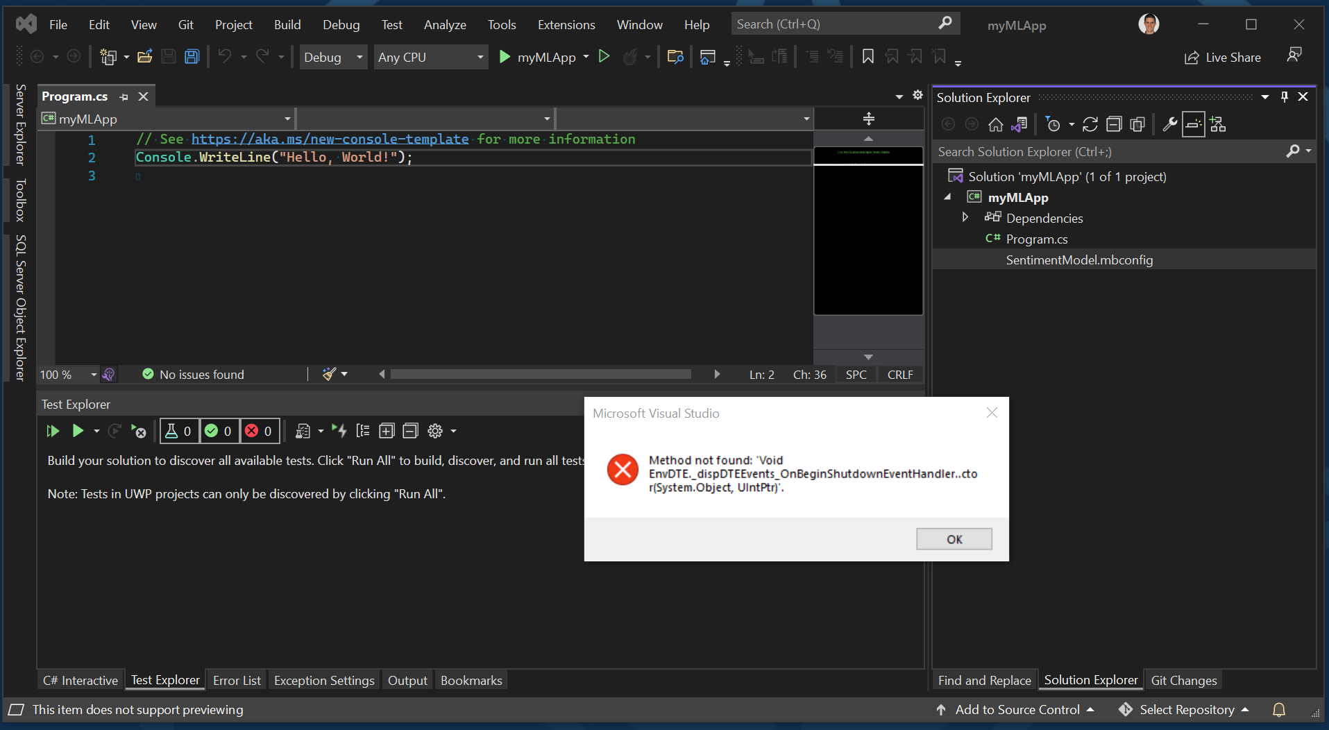
Task: Click OK in the error dialog
Action: pyautogui.click(x=954, y=539)
